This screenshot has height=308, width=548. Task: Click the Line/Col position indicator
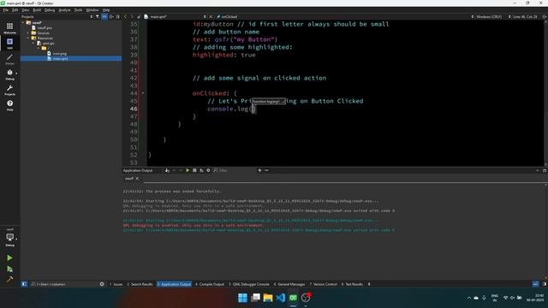coord(525,17)
